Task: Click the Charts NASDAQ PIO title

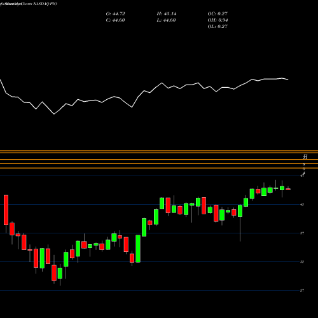Action: click(39, 4)
